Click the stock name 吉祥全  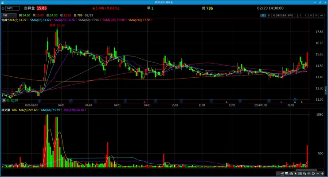click(x=29, y=8)
